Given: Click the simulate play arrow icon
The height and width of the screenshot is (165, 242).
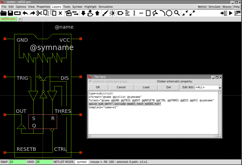Looking at the screenshot, I should coord(230,13).
